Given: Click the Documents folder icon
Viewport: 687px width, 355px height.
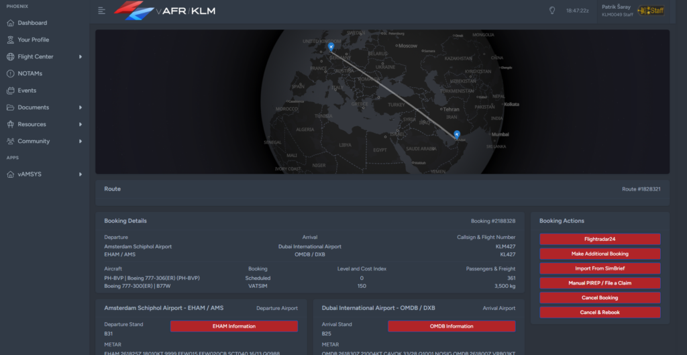Looking at the screenshot, I should (11, 107).
